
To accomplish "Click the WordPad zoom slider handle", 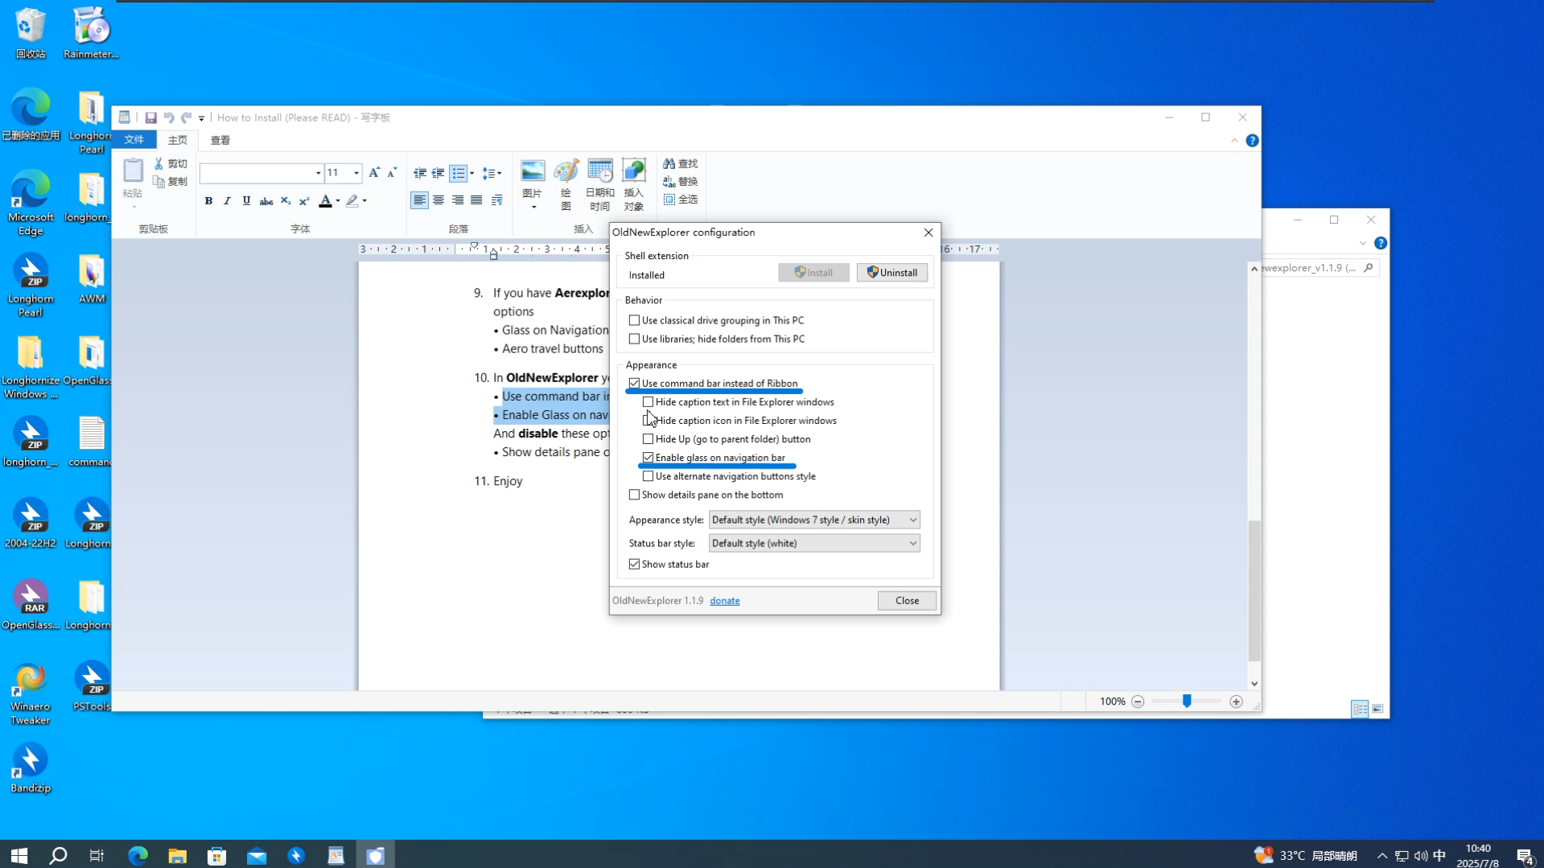I will 1187,701.
